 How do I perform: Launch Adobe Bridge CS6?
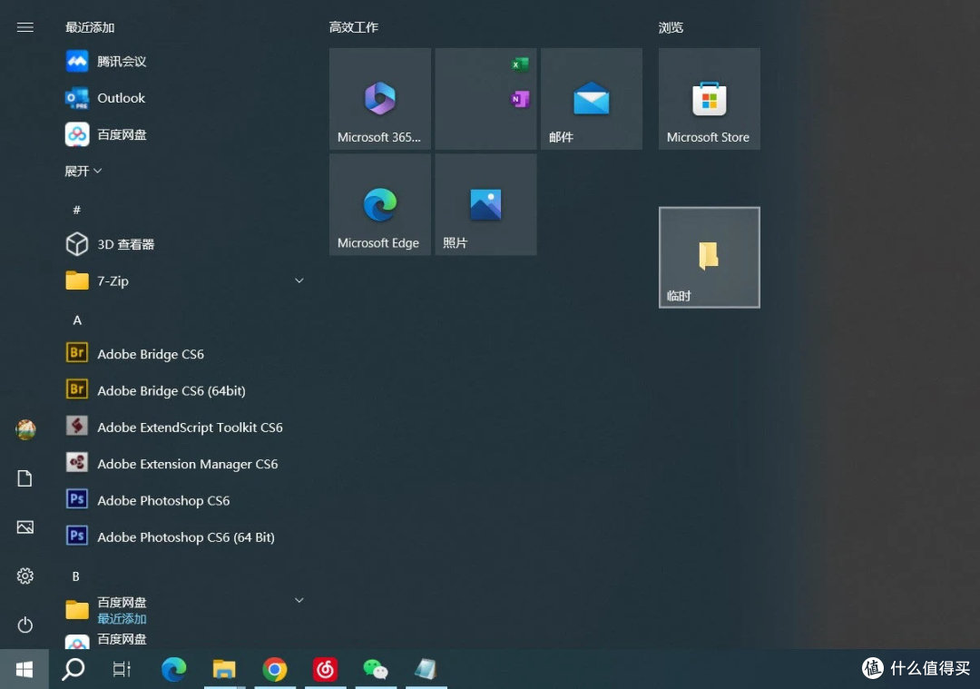184,354
